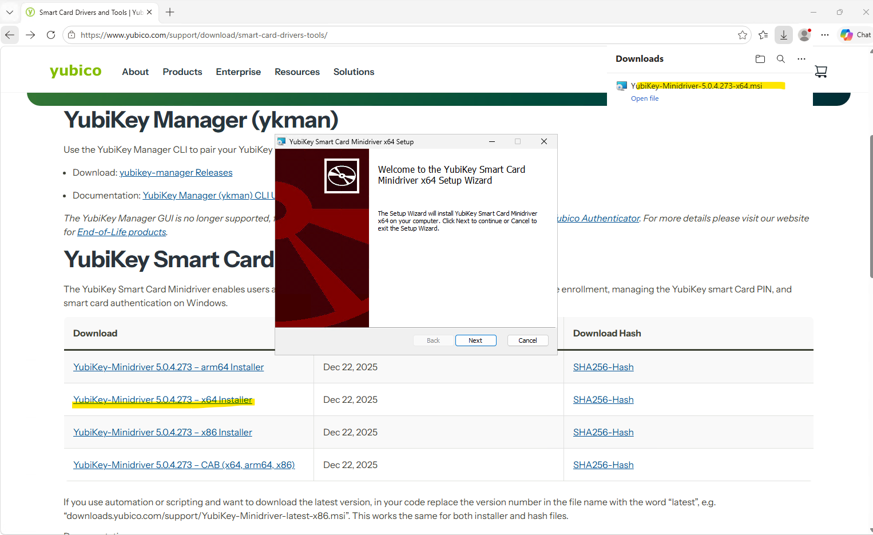Add this page to favorites with the star
Screen dimensions: 873x535
[x=743, y=35]
